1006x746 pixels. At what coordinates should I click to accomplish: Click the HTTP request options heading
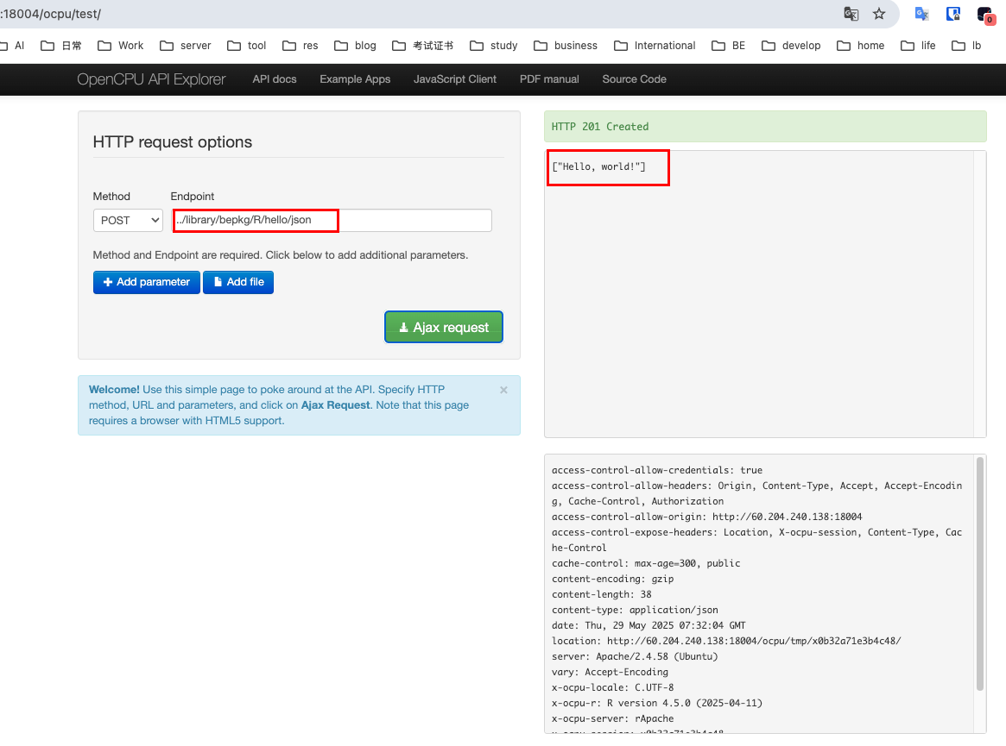pos(173,141)
